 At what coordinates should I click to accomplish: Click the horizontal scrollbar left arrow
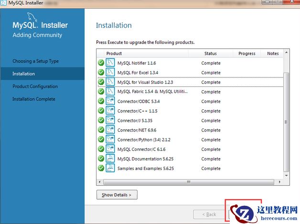99,181
